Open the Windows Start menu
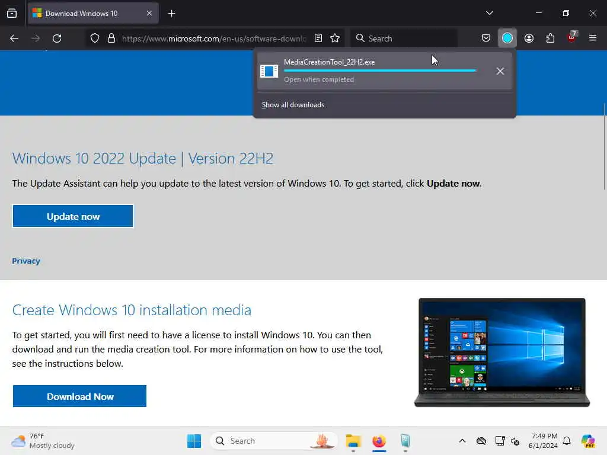 point(194,441)
